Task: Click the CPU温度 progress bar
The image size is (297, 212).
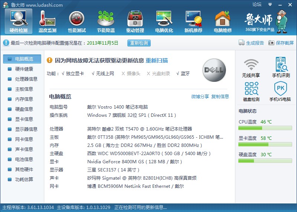Action: [265, 128]
